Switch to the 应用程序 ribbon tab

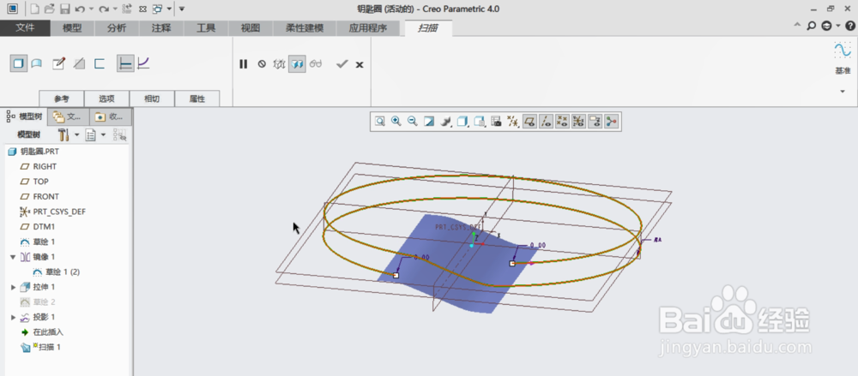(x=368, y=28)
